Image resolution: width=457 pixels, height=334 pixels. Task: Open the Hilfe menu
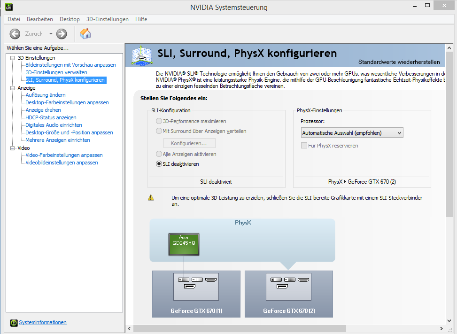coord(141,19)
